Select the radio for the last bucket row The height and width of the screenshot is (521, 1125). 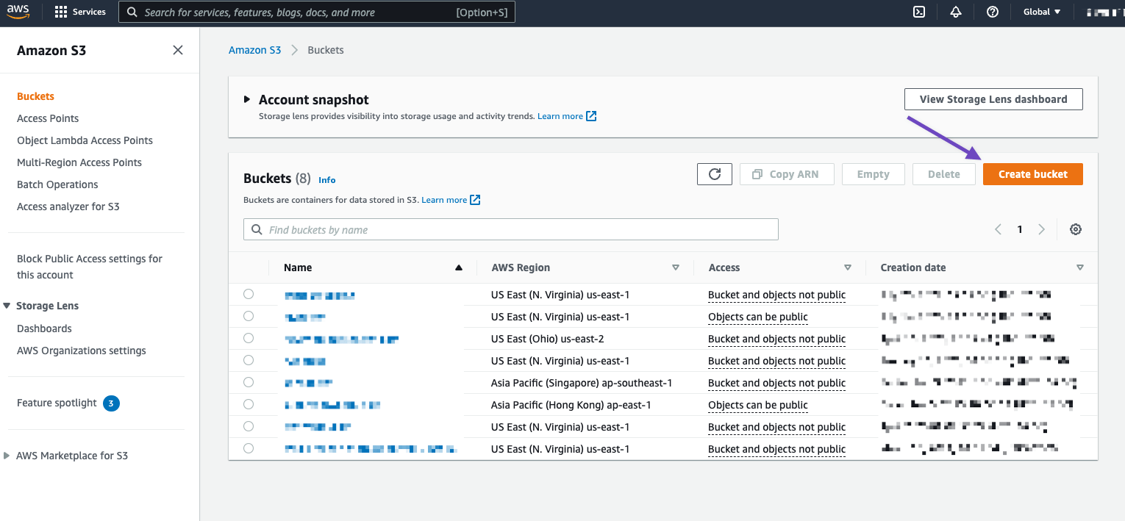click(250, 448)
